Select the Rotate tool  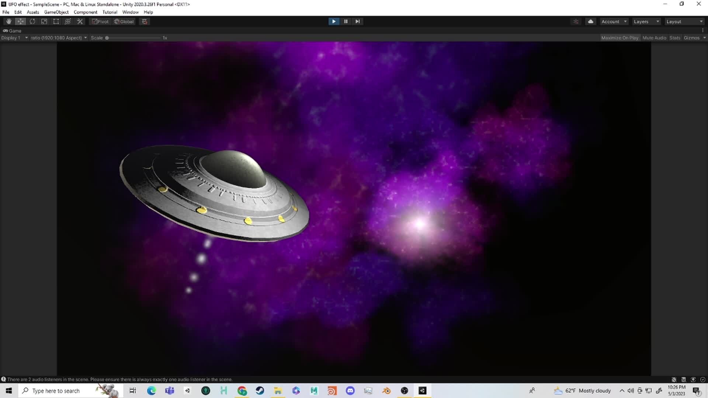pos(32,21)
